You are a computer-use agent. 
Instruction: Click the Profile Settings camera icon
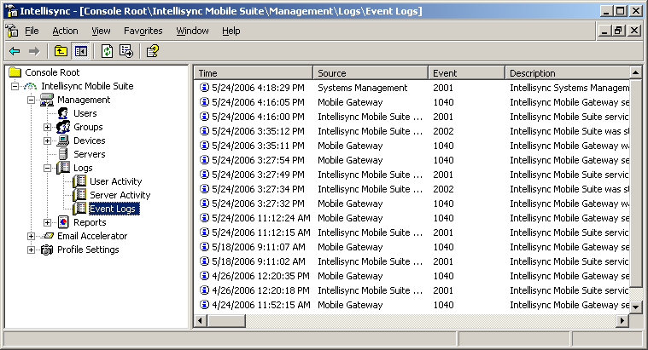point(47,250)
